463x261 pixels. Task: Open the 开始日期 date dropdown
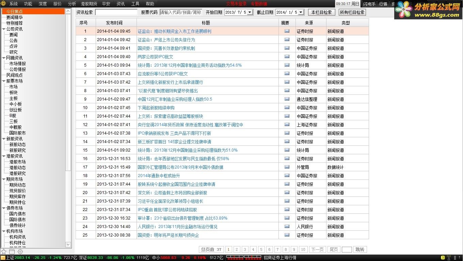[x=250, y=12]
